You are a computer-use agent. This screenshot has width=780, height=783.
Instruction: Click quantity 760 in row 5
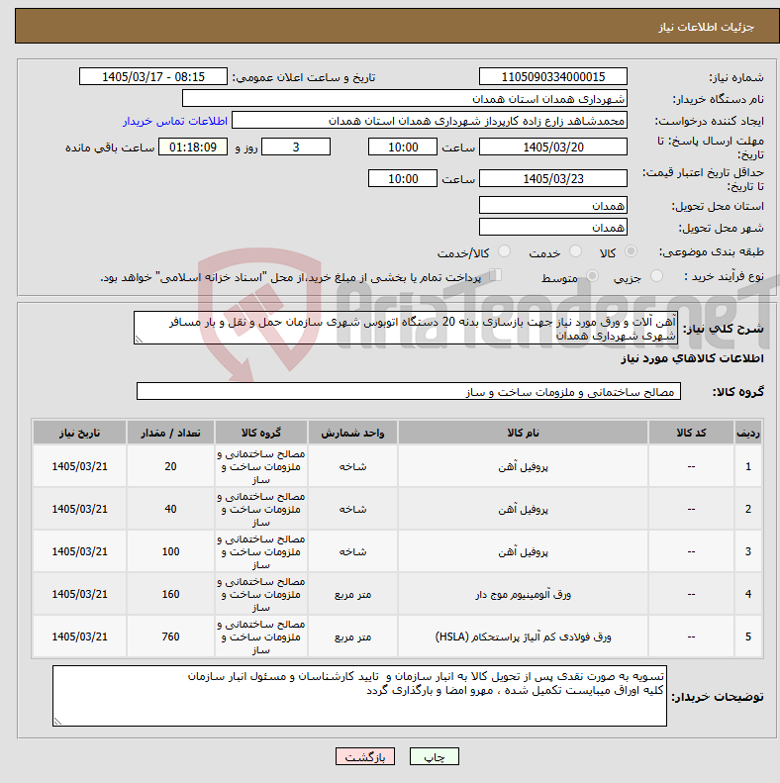[x=171, y=636]
